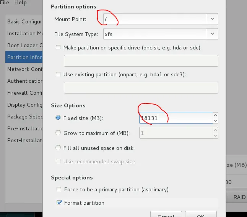Click the Fixed size value field

pyautogui.click(x=175, y=118)
